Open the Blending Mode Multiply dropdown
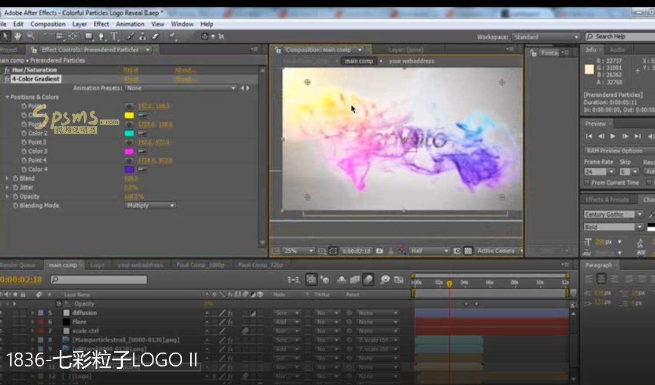 [x=150, y=206]
